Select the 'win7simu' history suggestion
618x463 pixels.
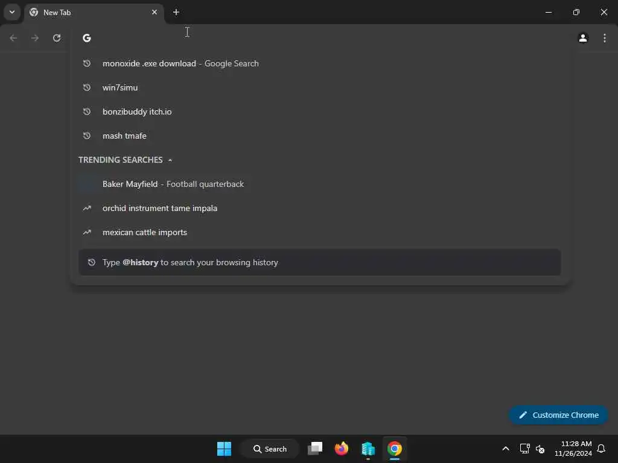320,87
